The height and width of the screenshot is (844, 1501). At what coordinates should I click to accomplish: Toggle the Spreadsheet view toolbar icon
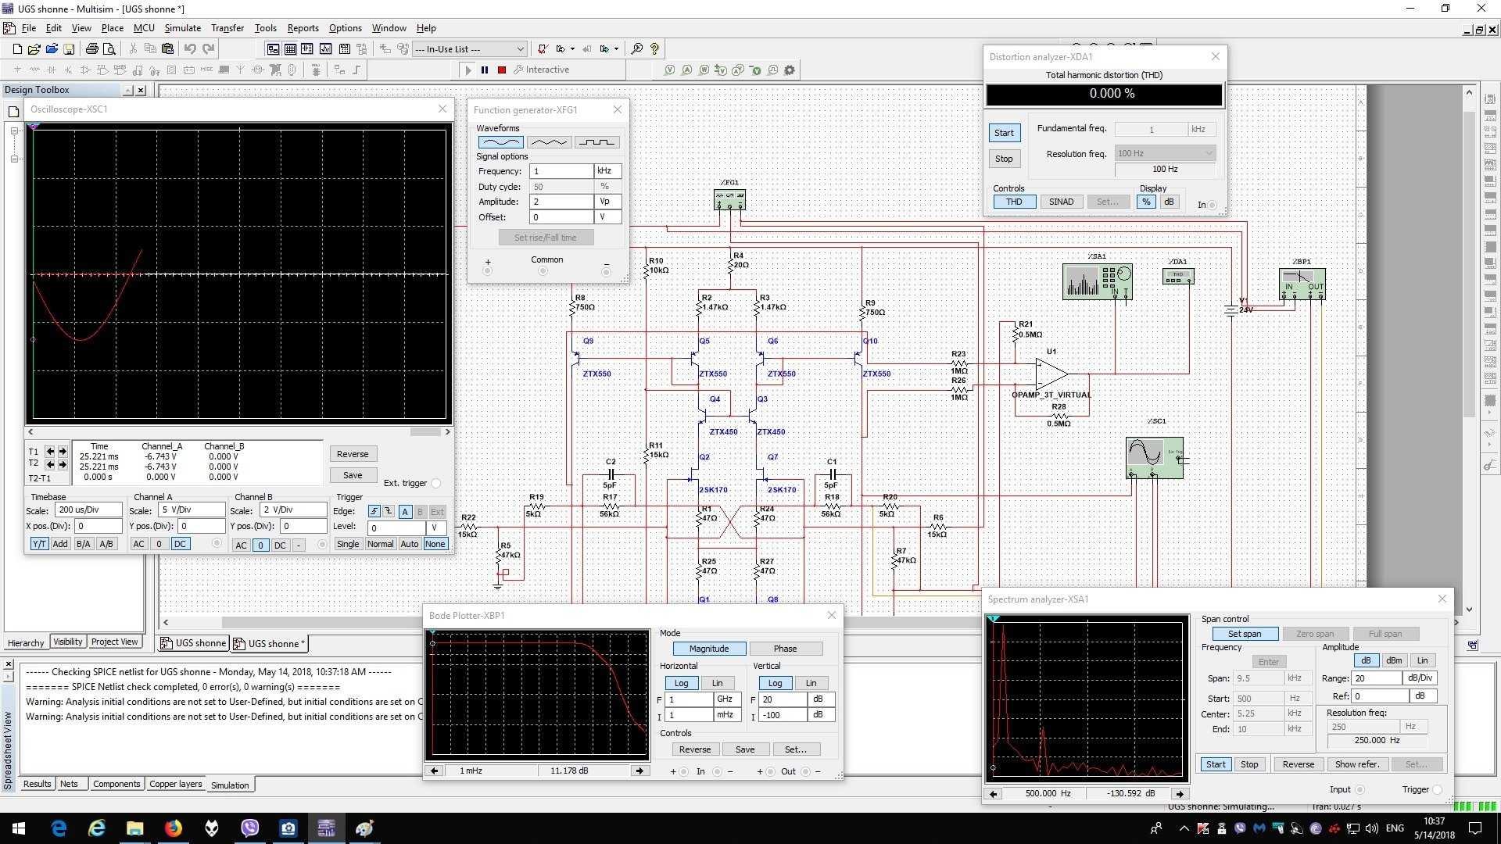(290, 48)
